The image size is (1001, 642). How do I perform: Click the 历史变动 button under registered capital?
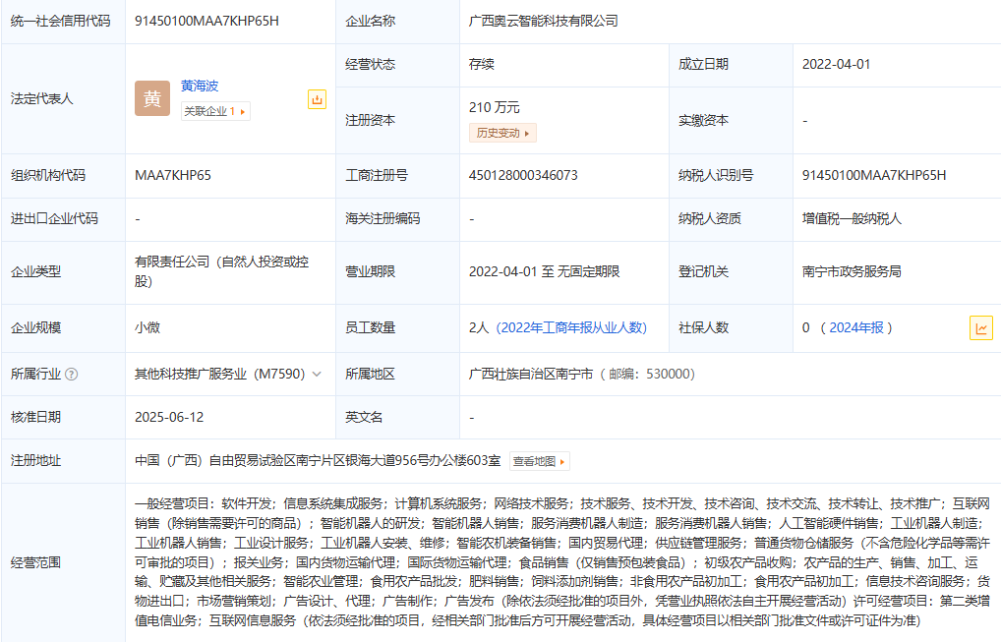click(501, 133)
